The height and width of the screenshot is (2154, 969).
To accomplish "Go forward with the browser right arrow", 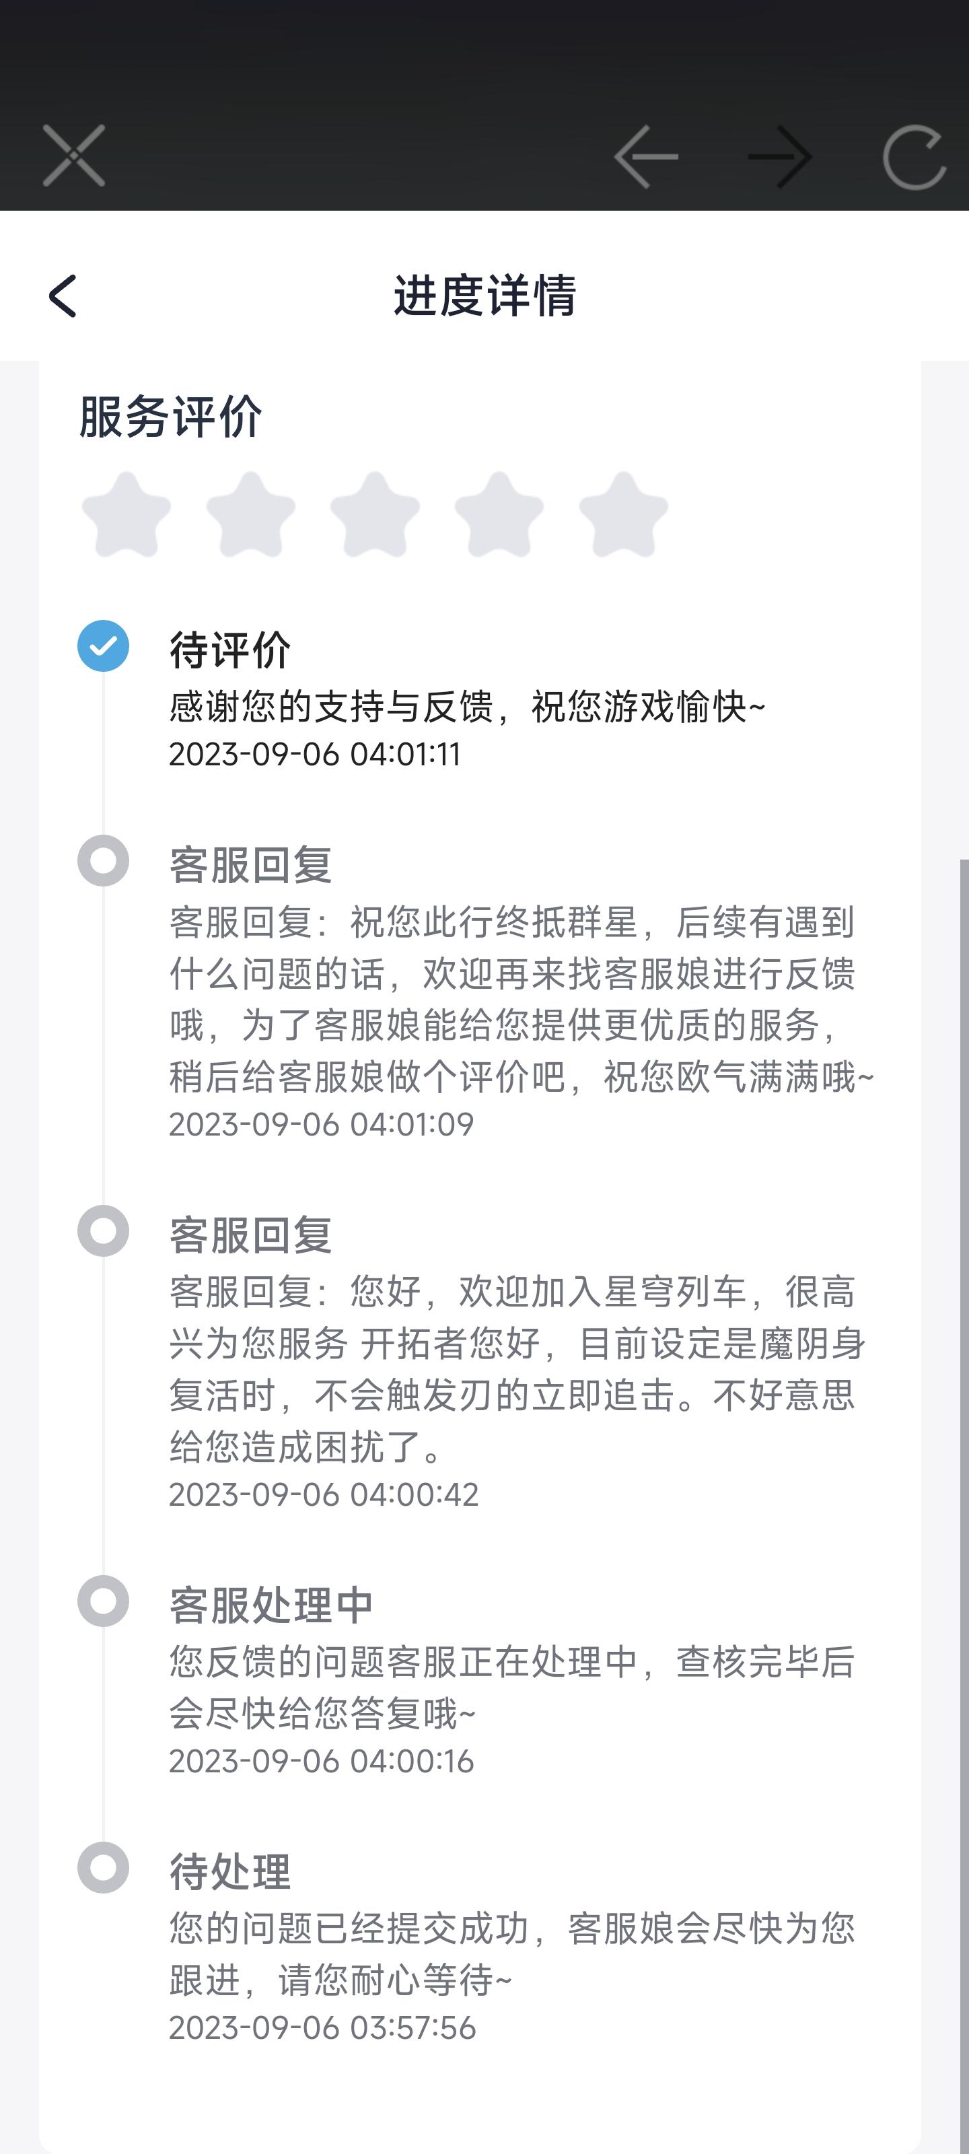I will point(780,156).
